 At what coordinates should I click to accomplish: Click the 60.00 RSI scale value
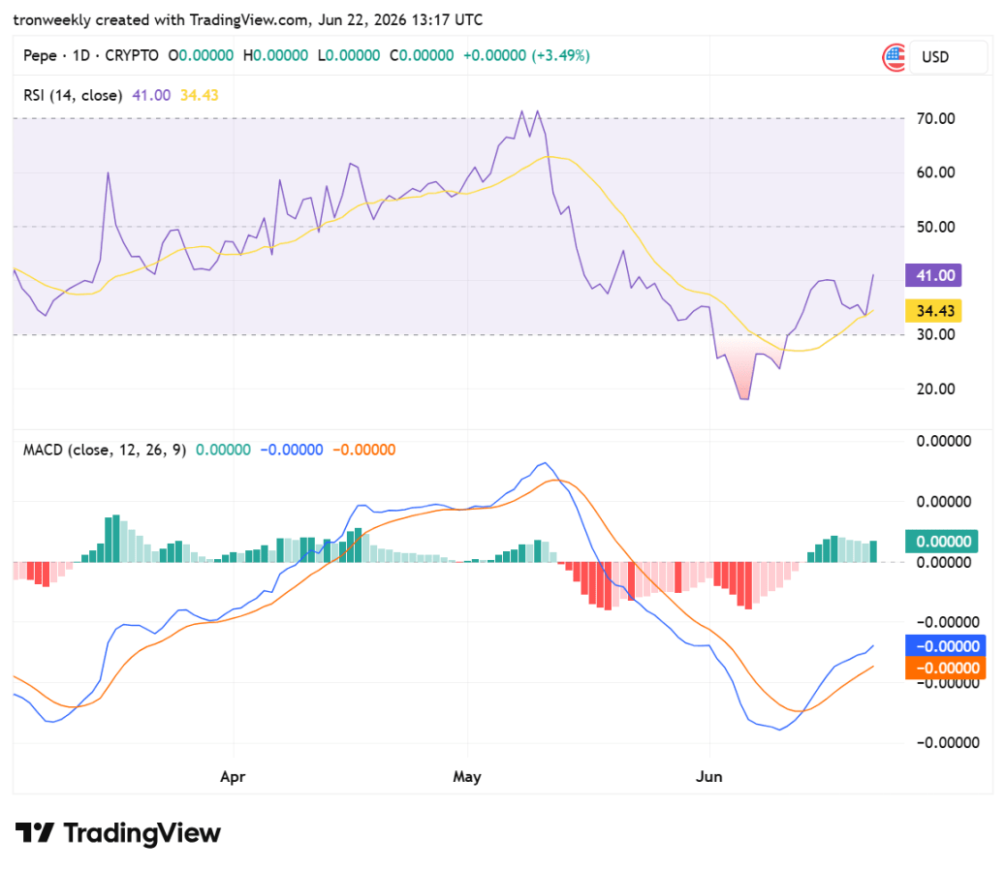point(935,172)
